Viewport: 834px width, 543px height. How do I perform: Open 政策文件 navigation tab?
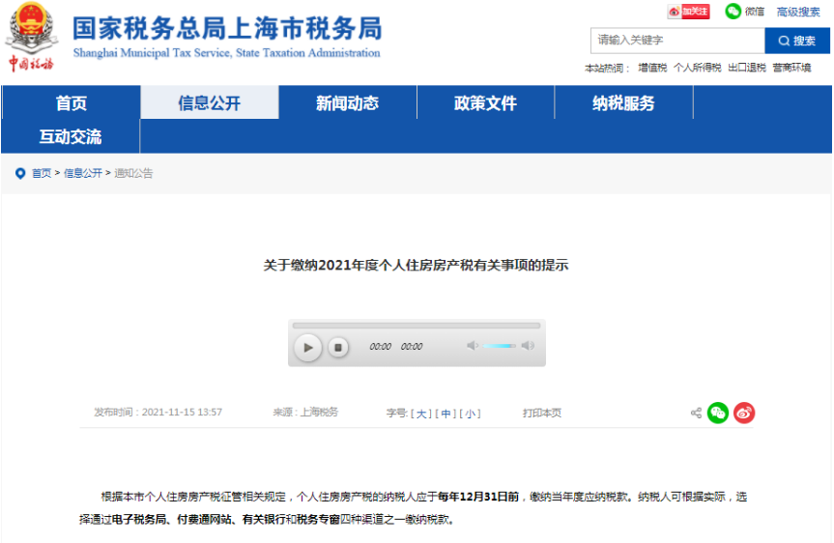(x=485, y=102)
